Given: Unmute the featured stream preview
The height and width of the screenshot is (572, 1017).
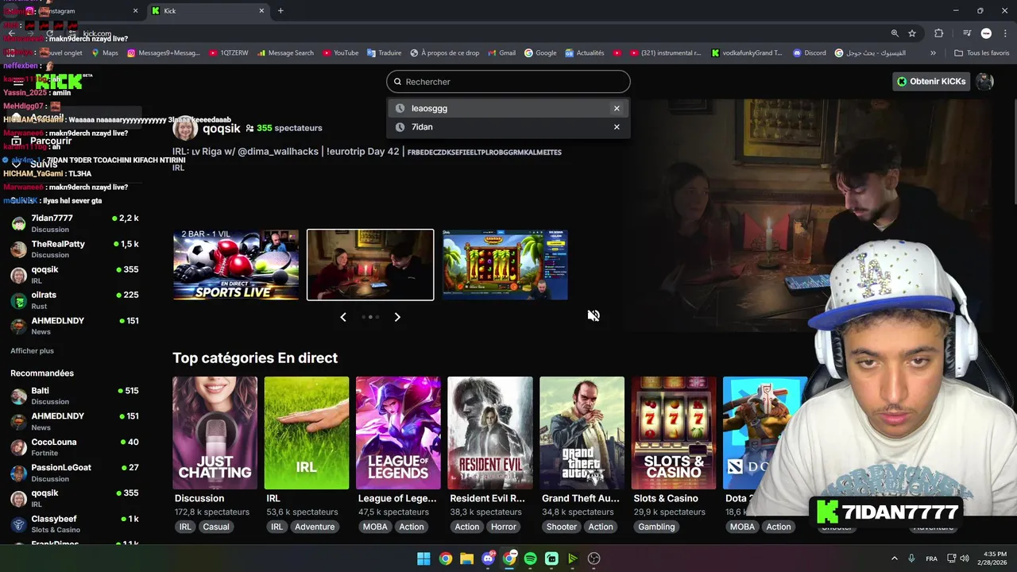Looking at the screenshot, I should (x=594, y=315).
